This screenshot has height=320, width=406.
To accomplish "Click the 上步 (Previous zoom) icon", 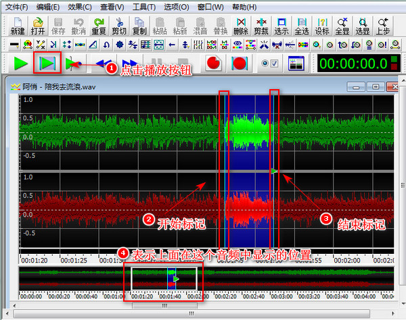I will coord(383,26).
